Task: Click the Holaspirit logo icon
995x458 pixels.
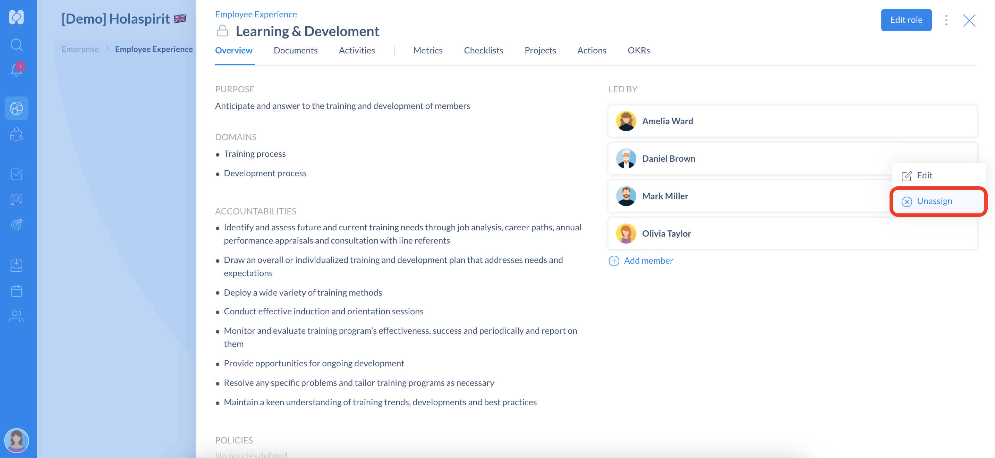Action: [16, 17]
